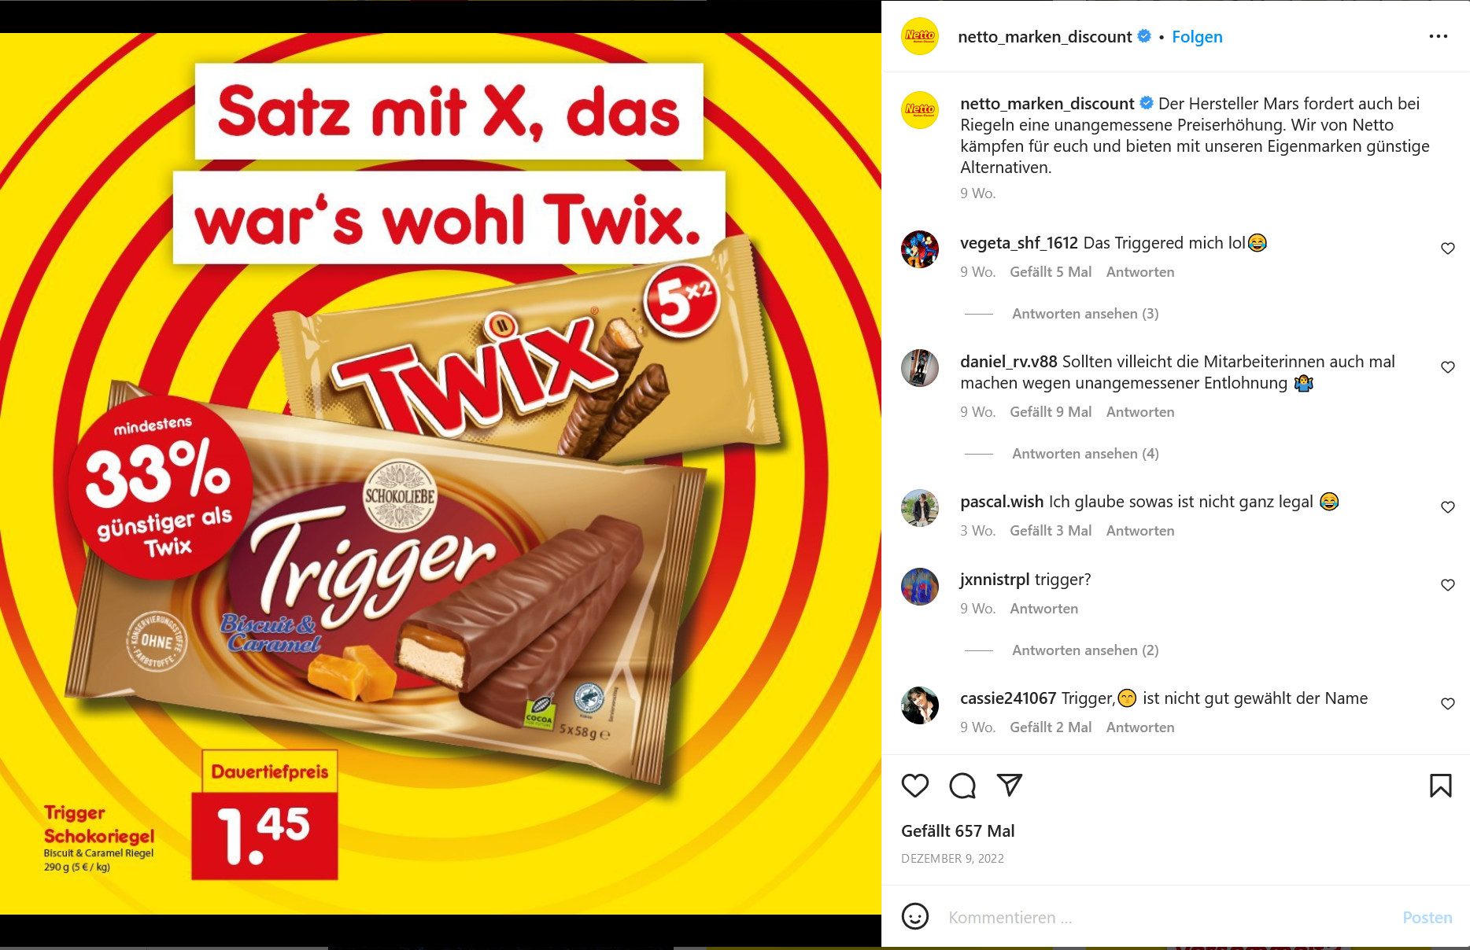Screen dimensions: 1470x950
Task: Save post with bookmark icon
Action: click(1440, 785)
